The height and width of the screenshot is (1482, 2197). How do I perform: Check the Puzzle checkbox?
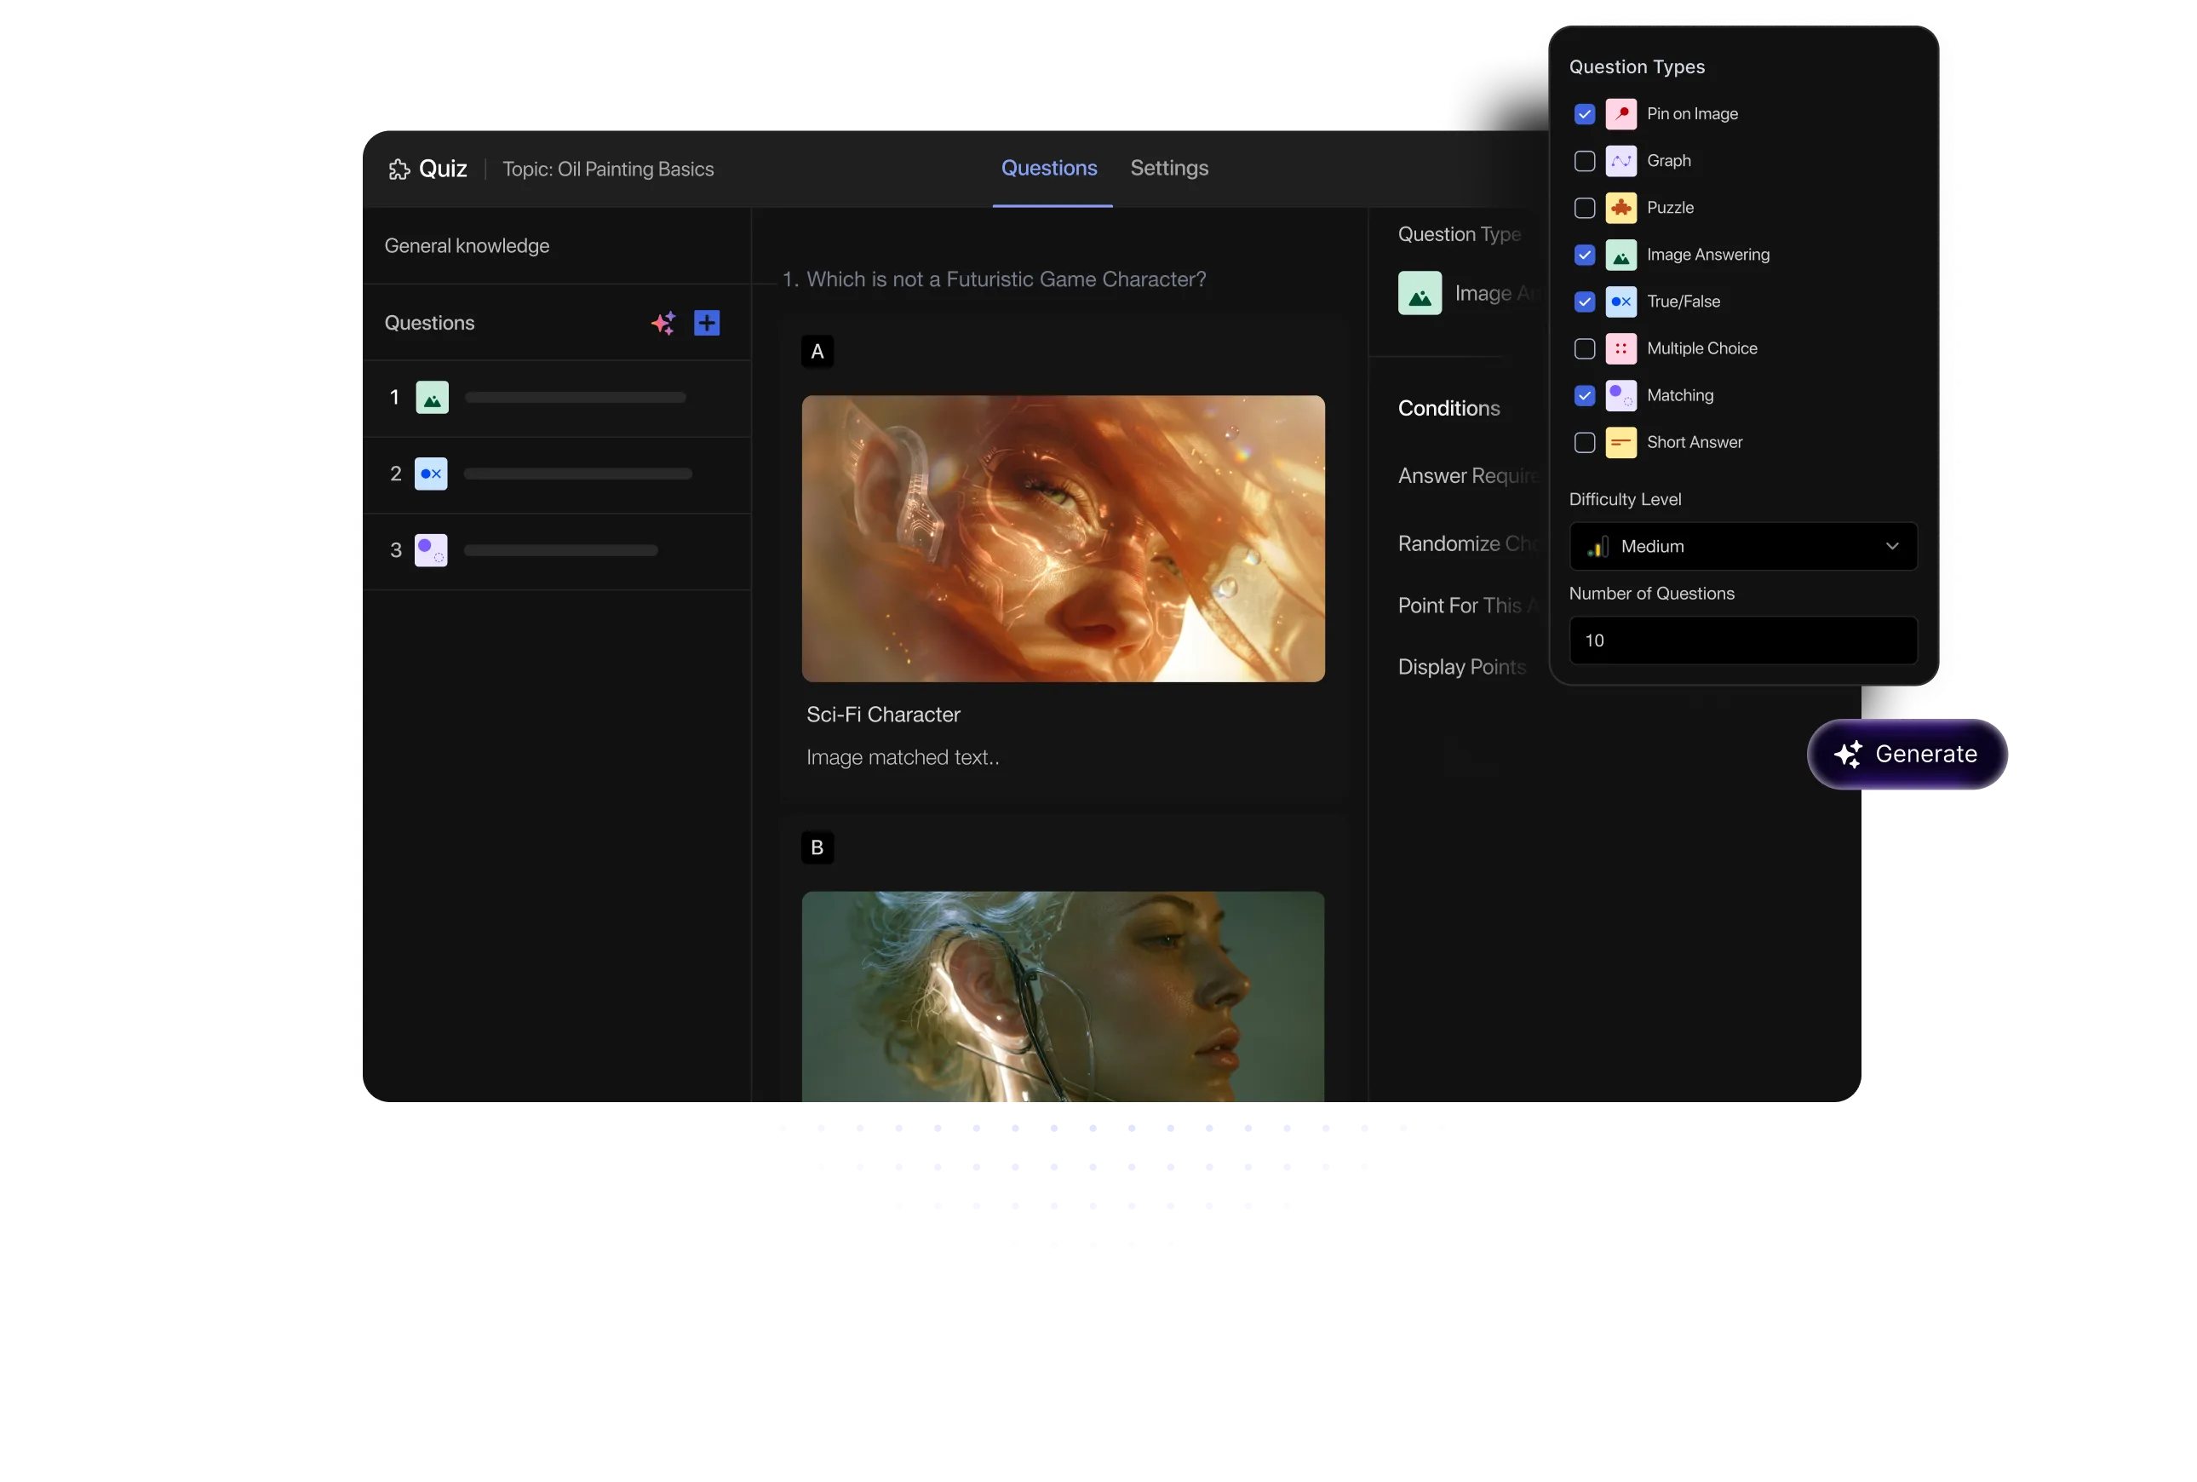pyautogui.click(x=1585, y=208)
